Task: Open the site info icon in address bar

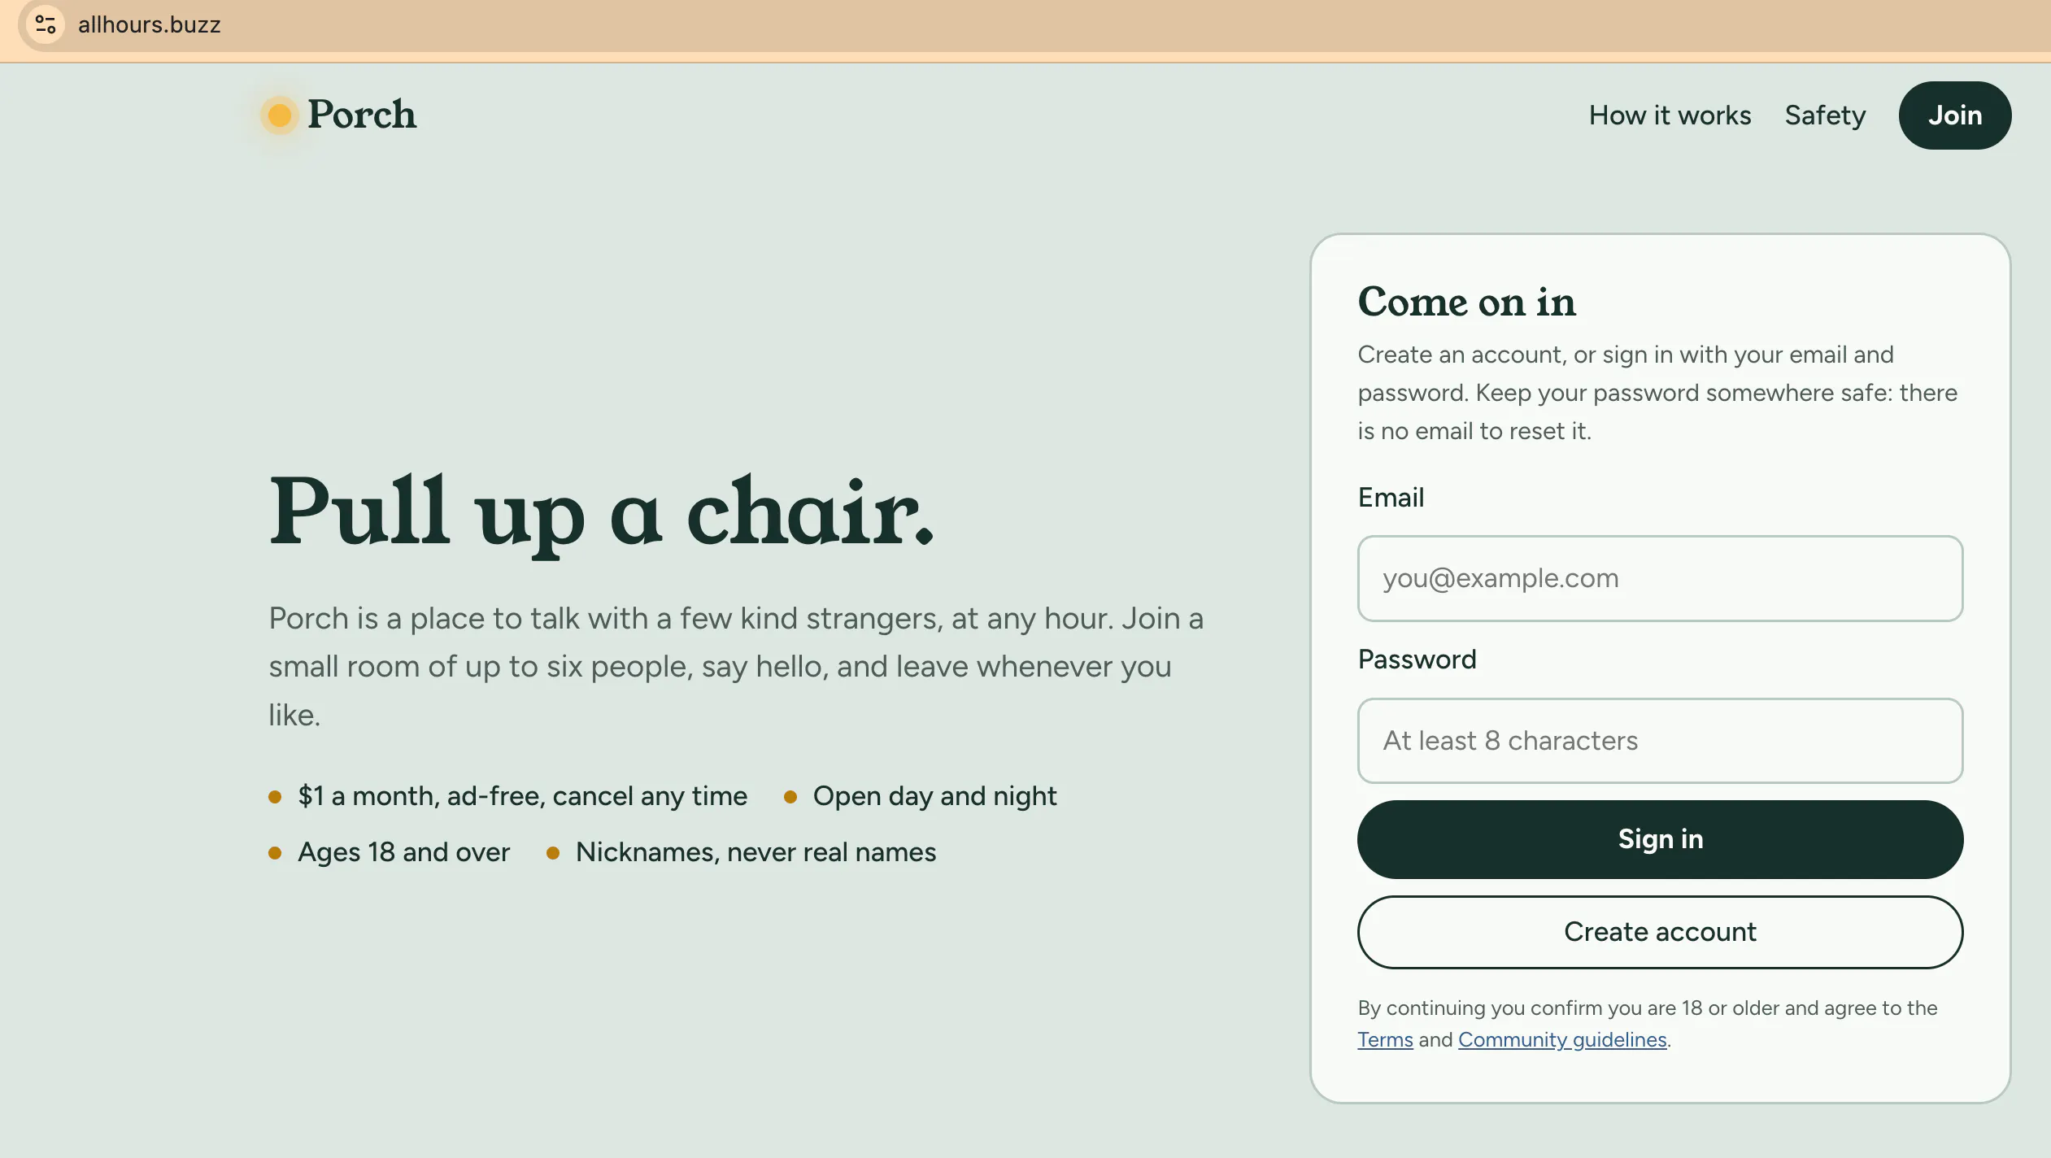Action: (x=46, y=25)
